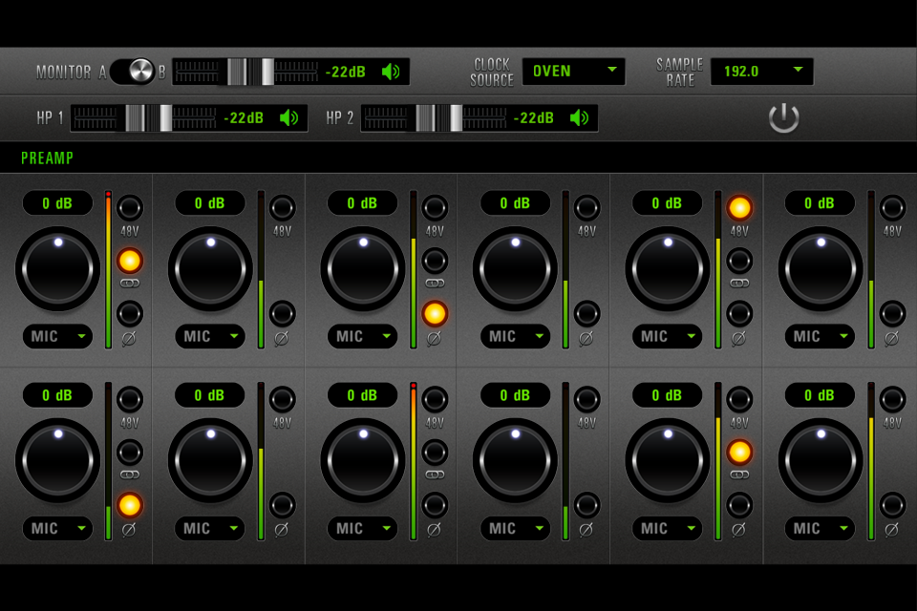Image resolution: width=917 pixels, height=611 pixels.
Task: Enable 48V phantom power on preamp channel 6
Action: click(x=893, y=207)
